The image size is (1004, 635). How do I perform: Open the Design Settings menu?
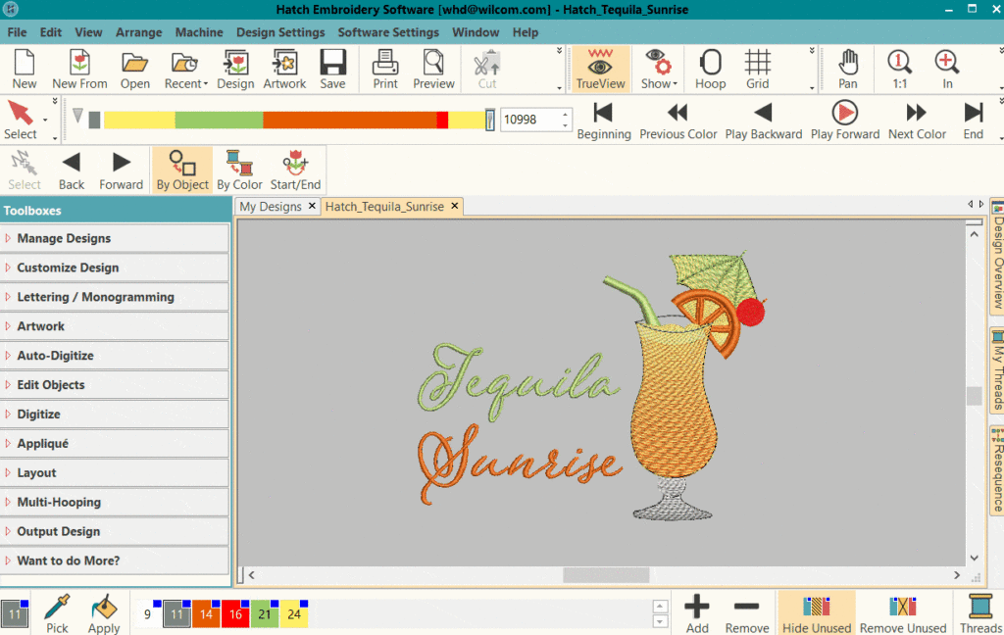click(x=280, y=32)
